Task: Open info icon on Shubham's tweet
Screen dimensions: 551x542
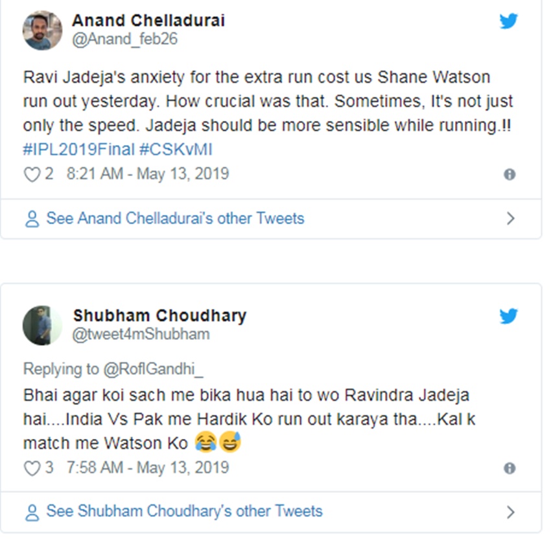Action: click(510, 468)
